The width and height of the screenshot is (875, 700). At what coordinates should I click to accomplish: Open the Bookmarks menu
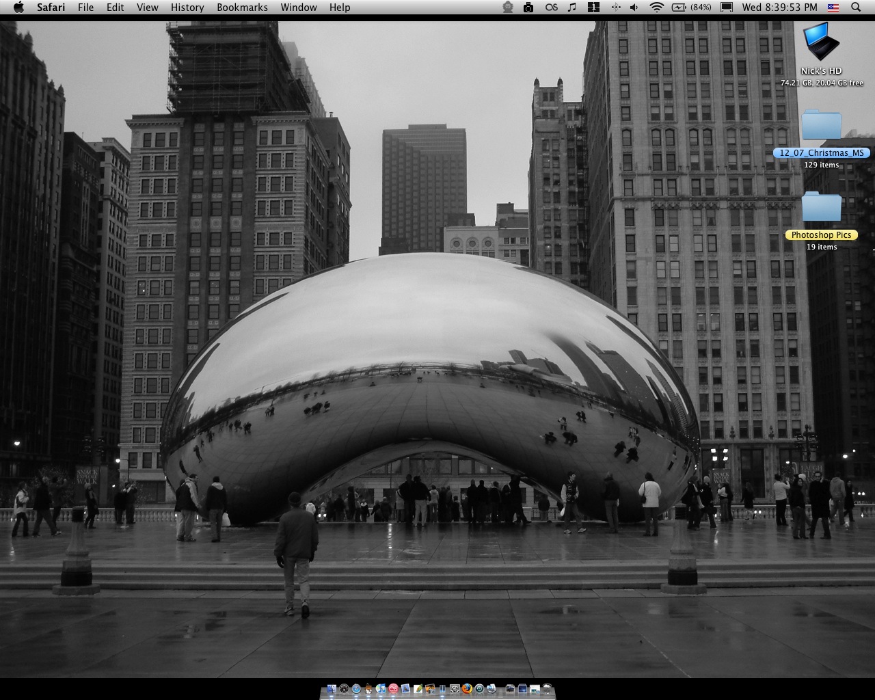242,7
